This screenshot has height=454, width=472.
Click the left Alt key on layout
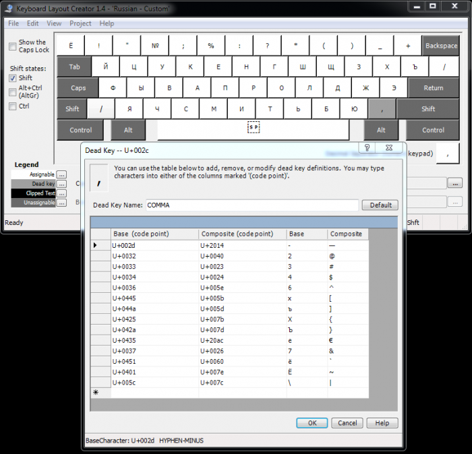[x=128, y=130]
